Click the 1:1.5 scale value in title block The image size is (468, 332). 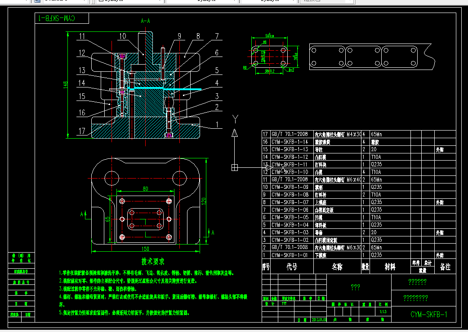pyautogui.click(x=383, y=312)
